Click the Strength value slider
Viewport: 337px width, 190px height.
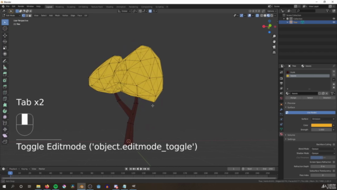pos(321,130)
